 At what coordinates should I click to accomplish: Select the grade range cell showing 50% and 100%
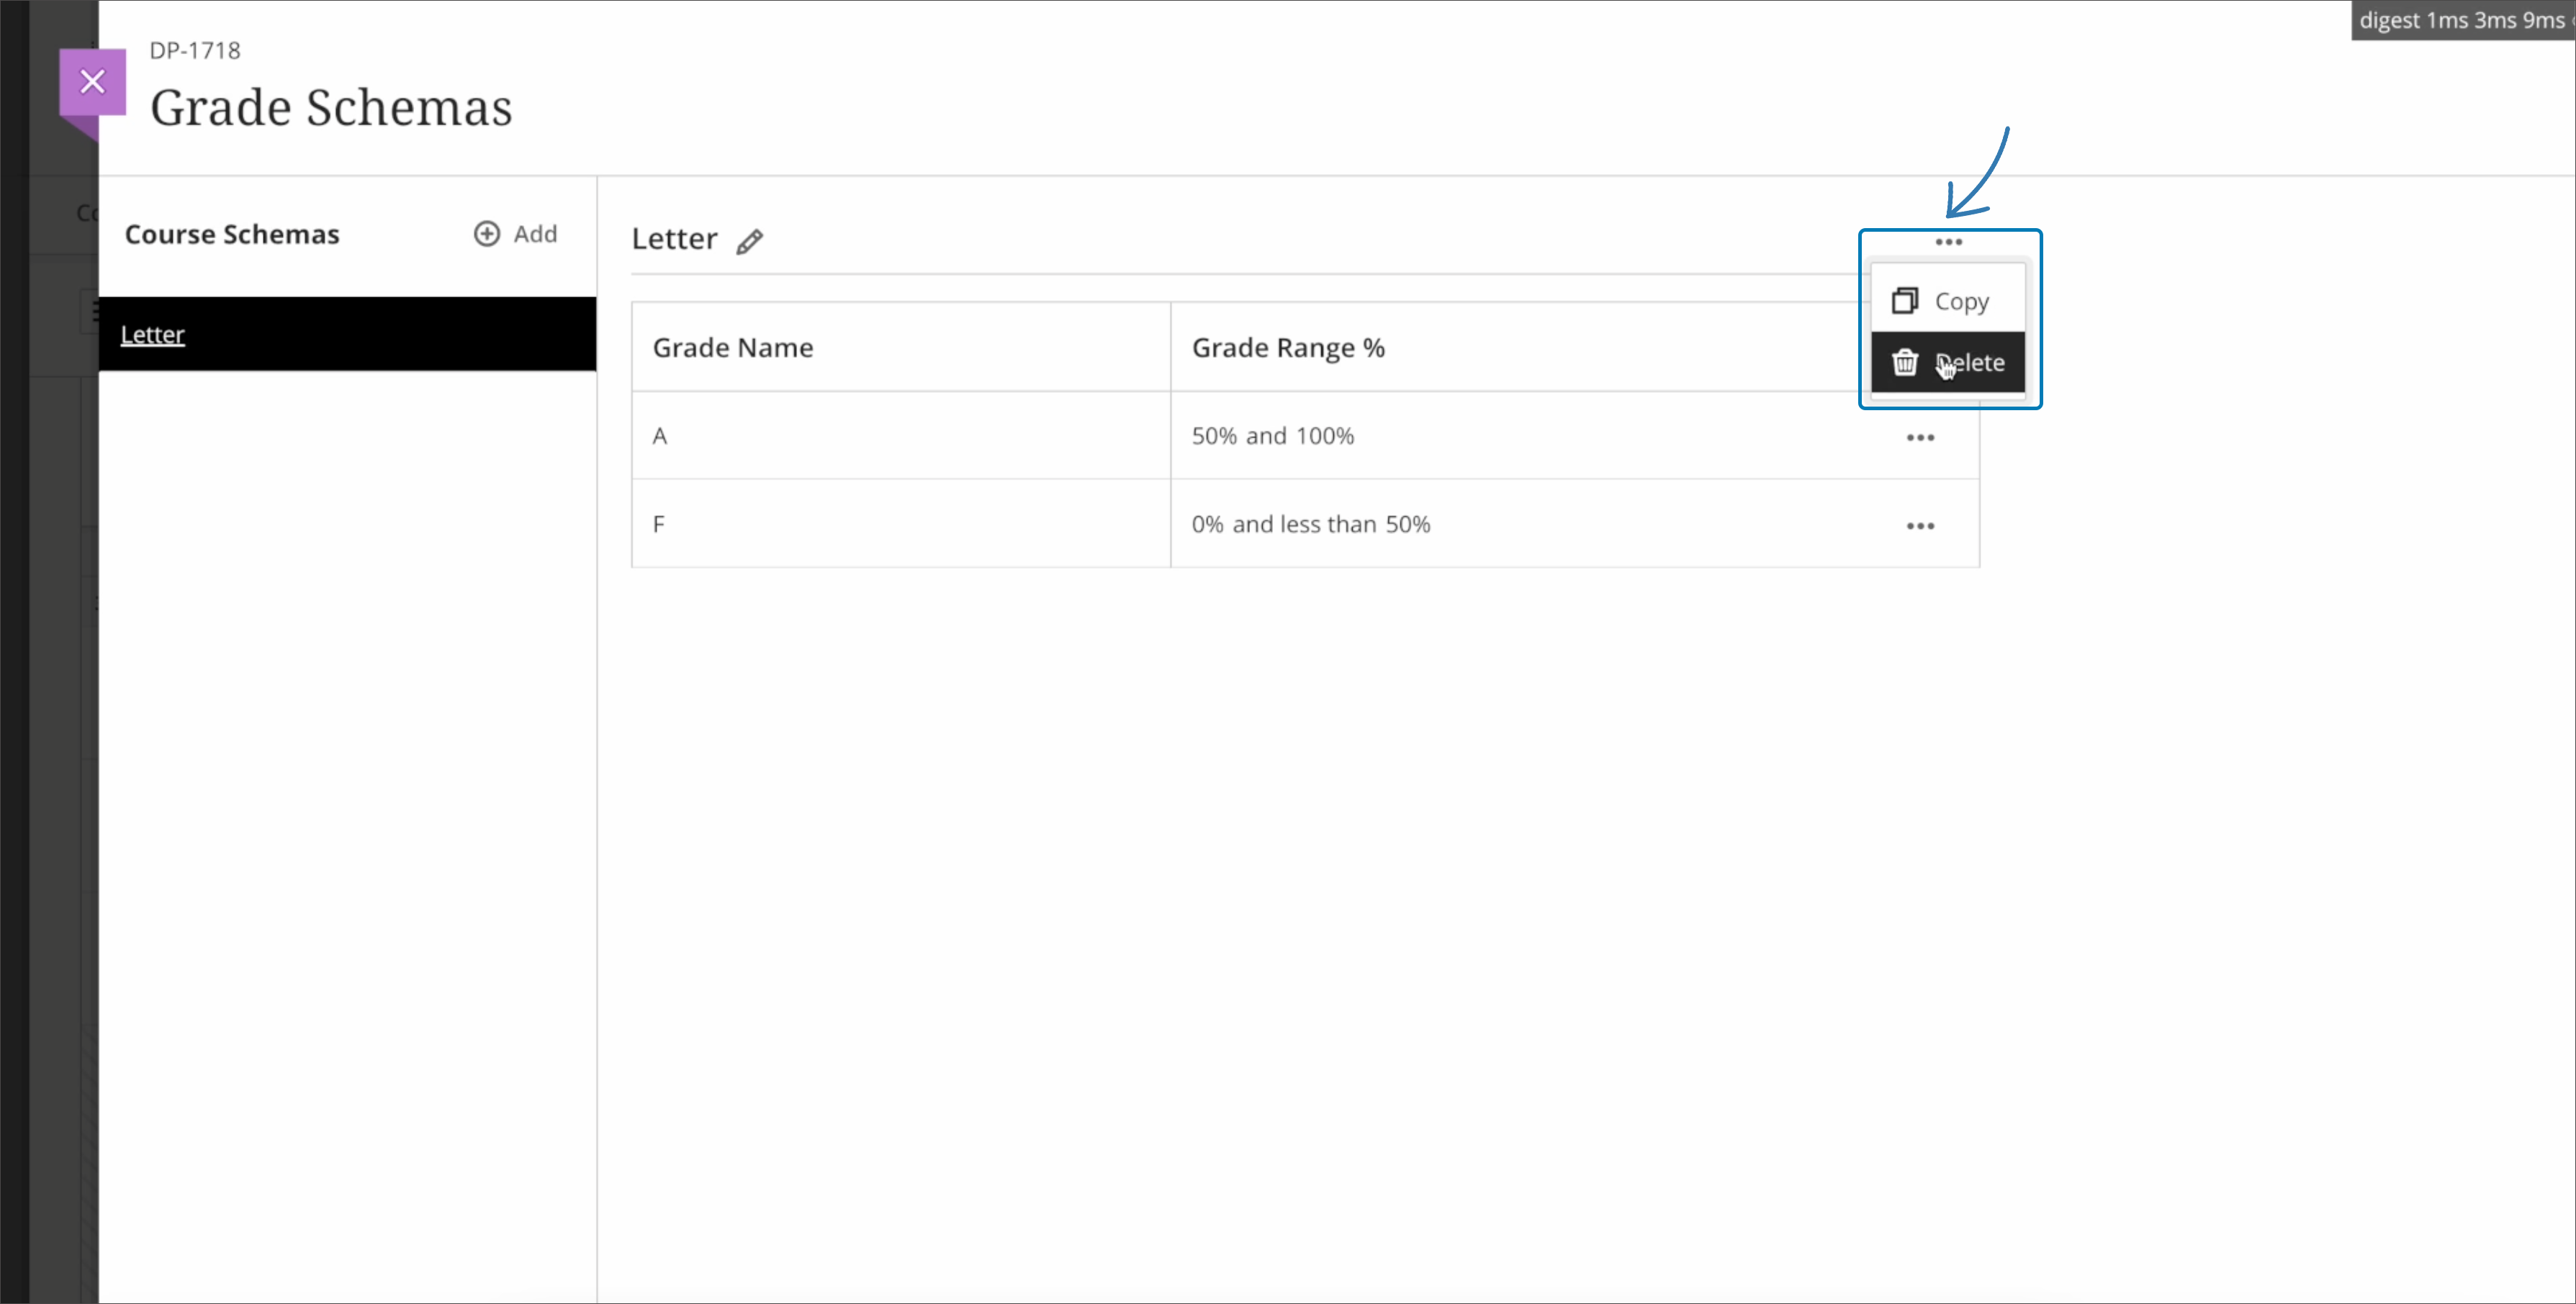[1272, 435]
